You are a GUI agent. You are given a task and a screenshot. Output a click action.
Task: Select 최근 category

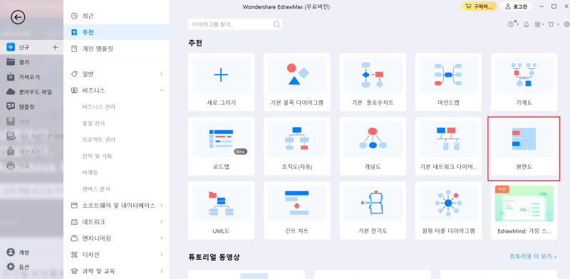(116, 16)
